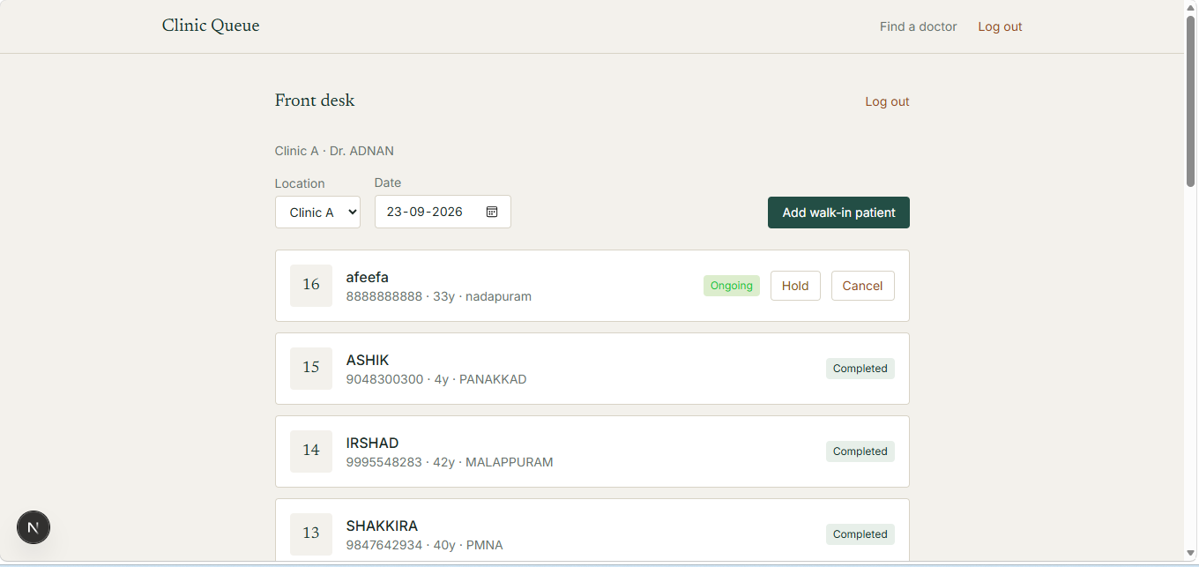
Task: Click the Ongoing status badge for afeefa
Action: point(732,286)
